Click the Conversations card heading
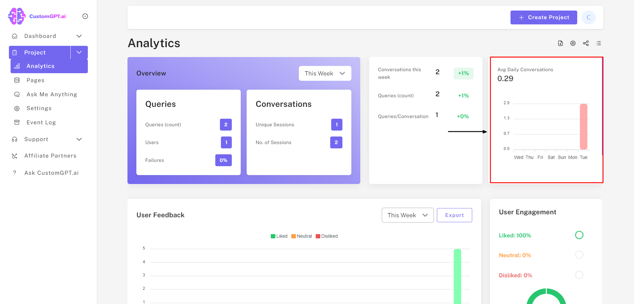This screenshot has height=304, width=634. 284,104
